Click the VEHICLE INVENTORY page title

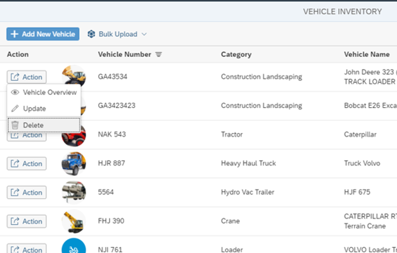coord(343,11)
